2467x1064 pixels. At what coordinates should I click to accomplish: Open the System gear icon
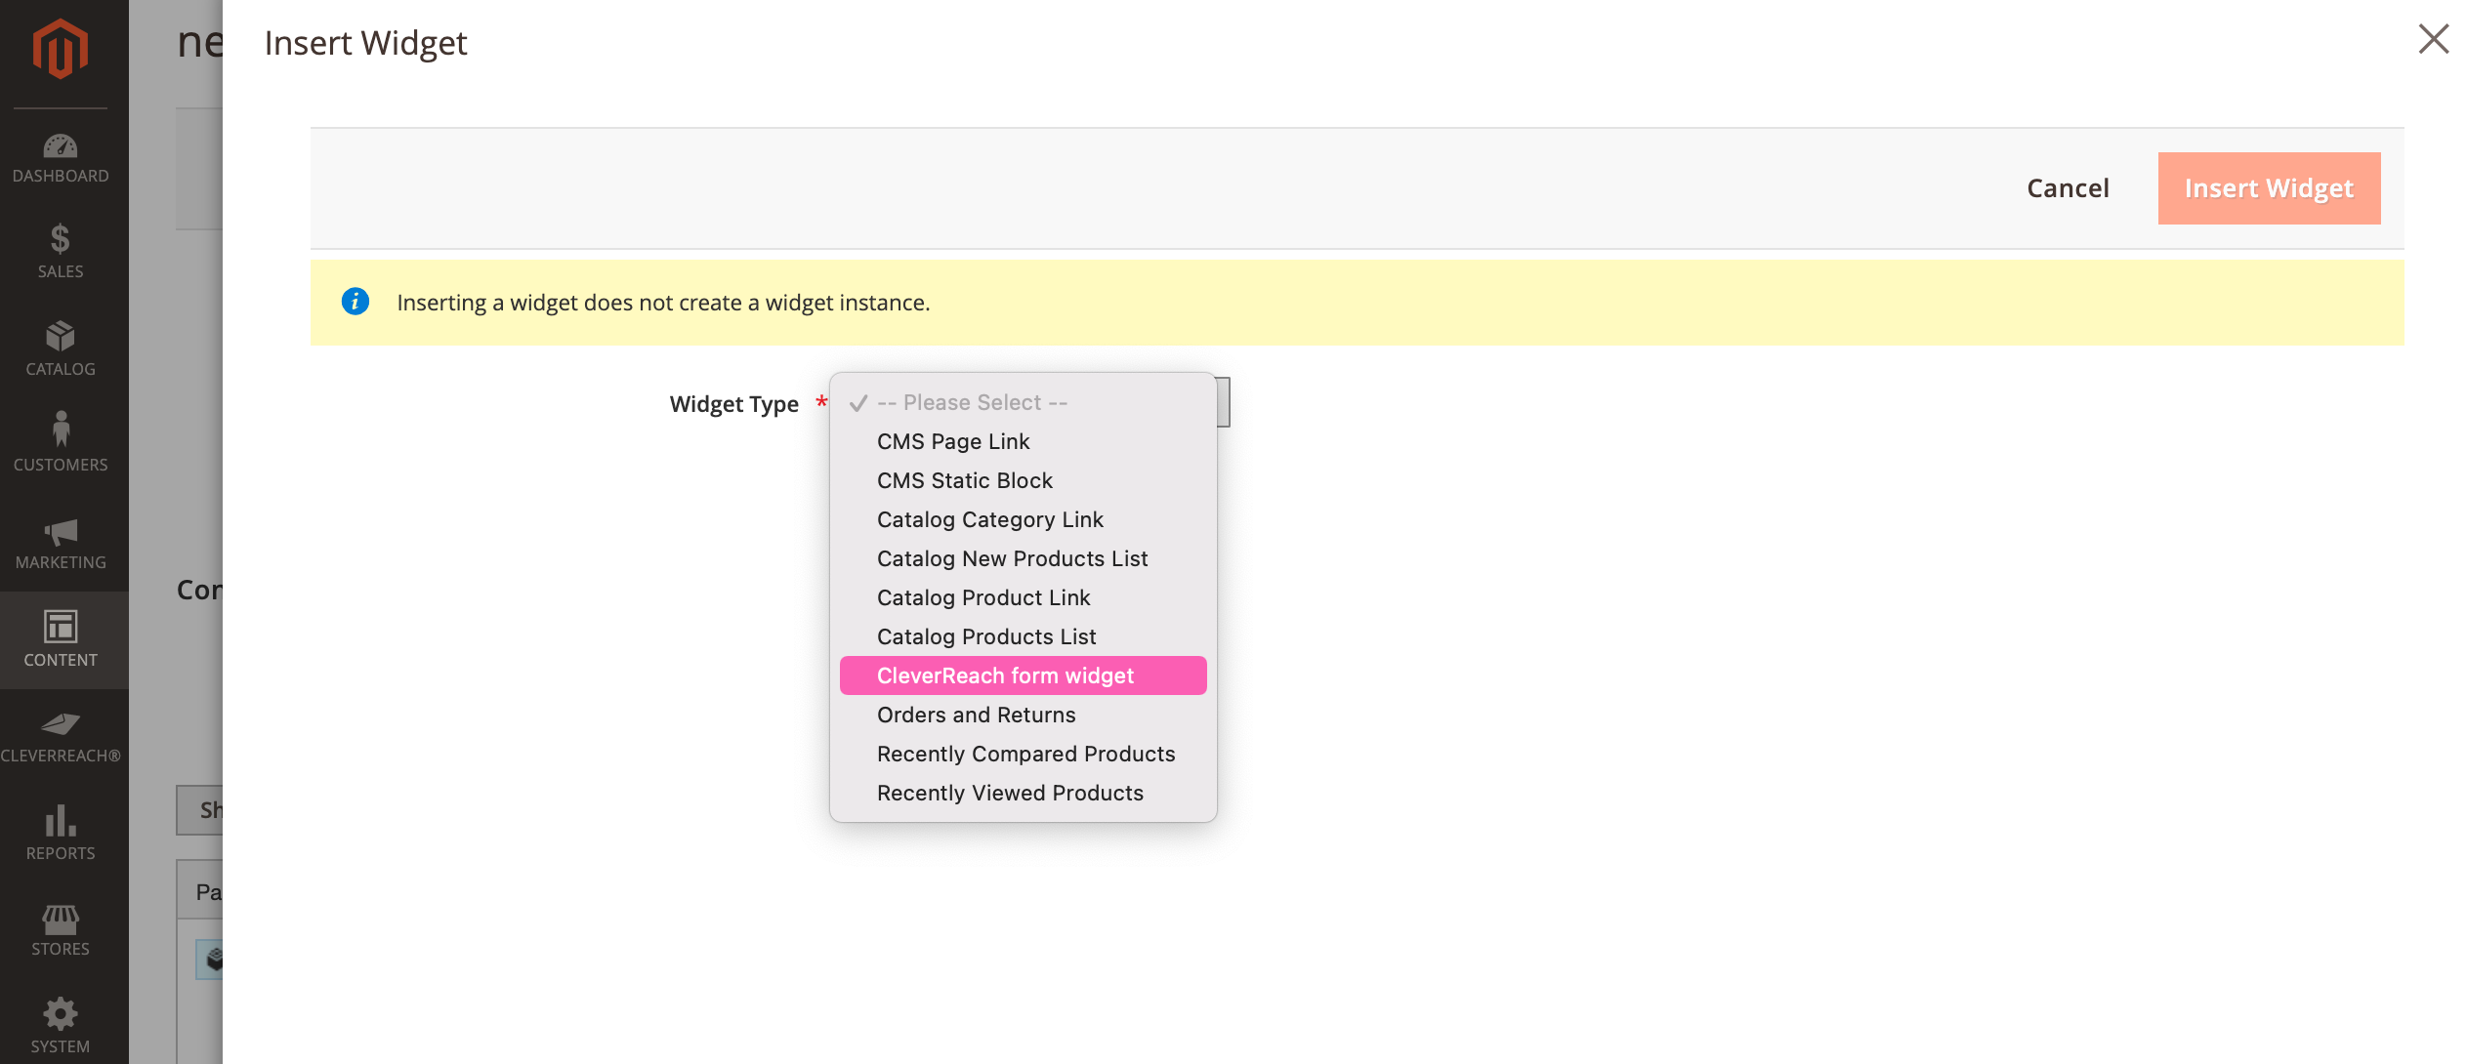[61, 1025]
